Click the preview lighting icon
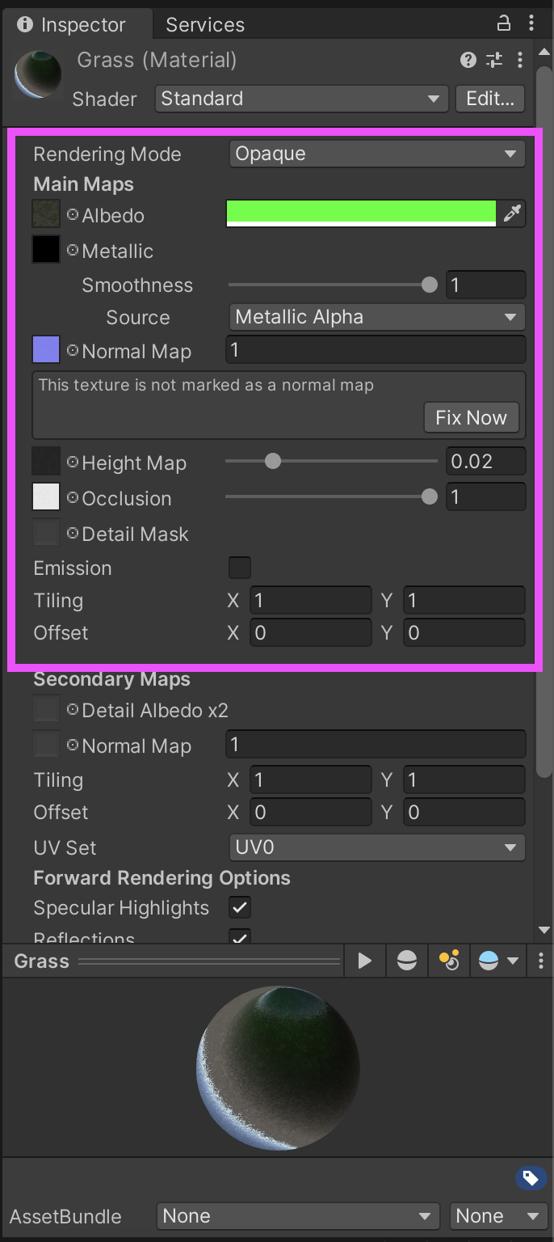554x1242 pixels. (x=449, y=961)
